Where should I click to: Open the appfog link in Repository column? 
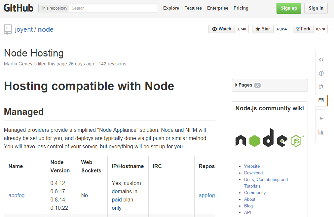click(206, 196)
